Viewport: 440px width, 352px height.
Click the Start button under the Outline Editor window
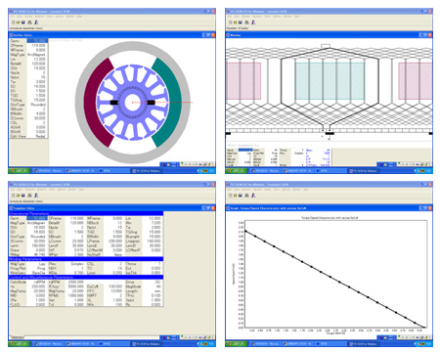tap(20, 170)
